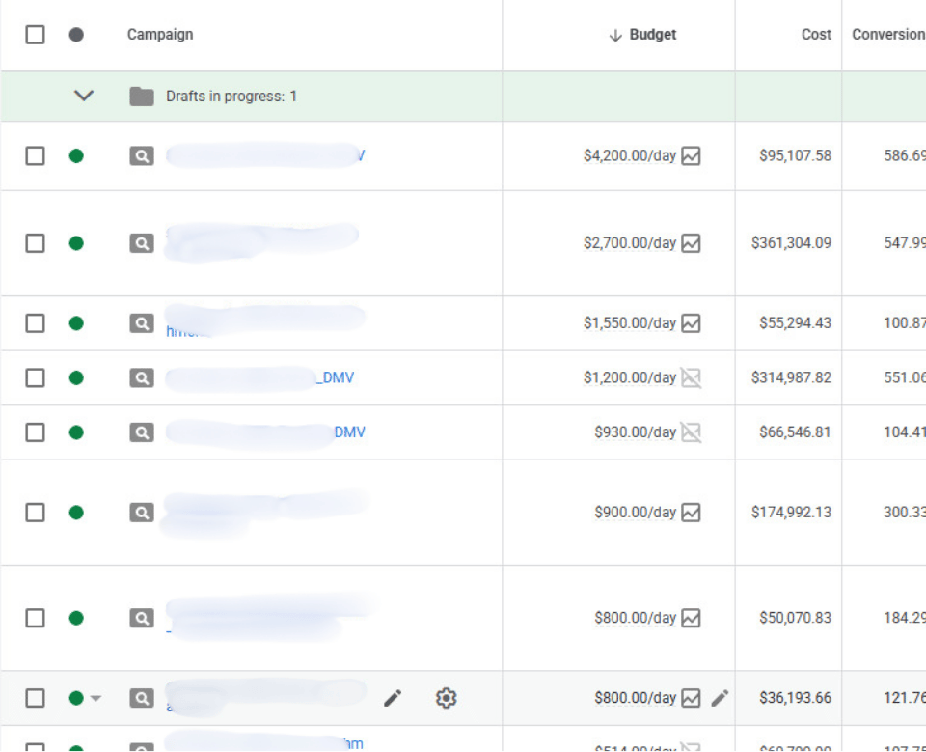
Task: Click green status dot of $930.00/day campaign
Action: click(x=76, y=432)
